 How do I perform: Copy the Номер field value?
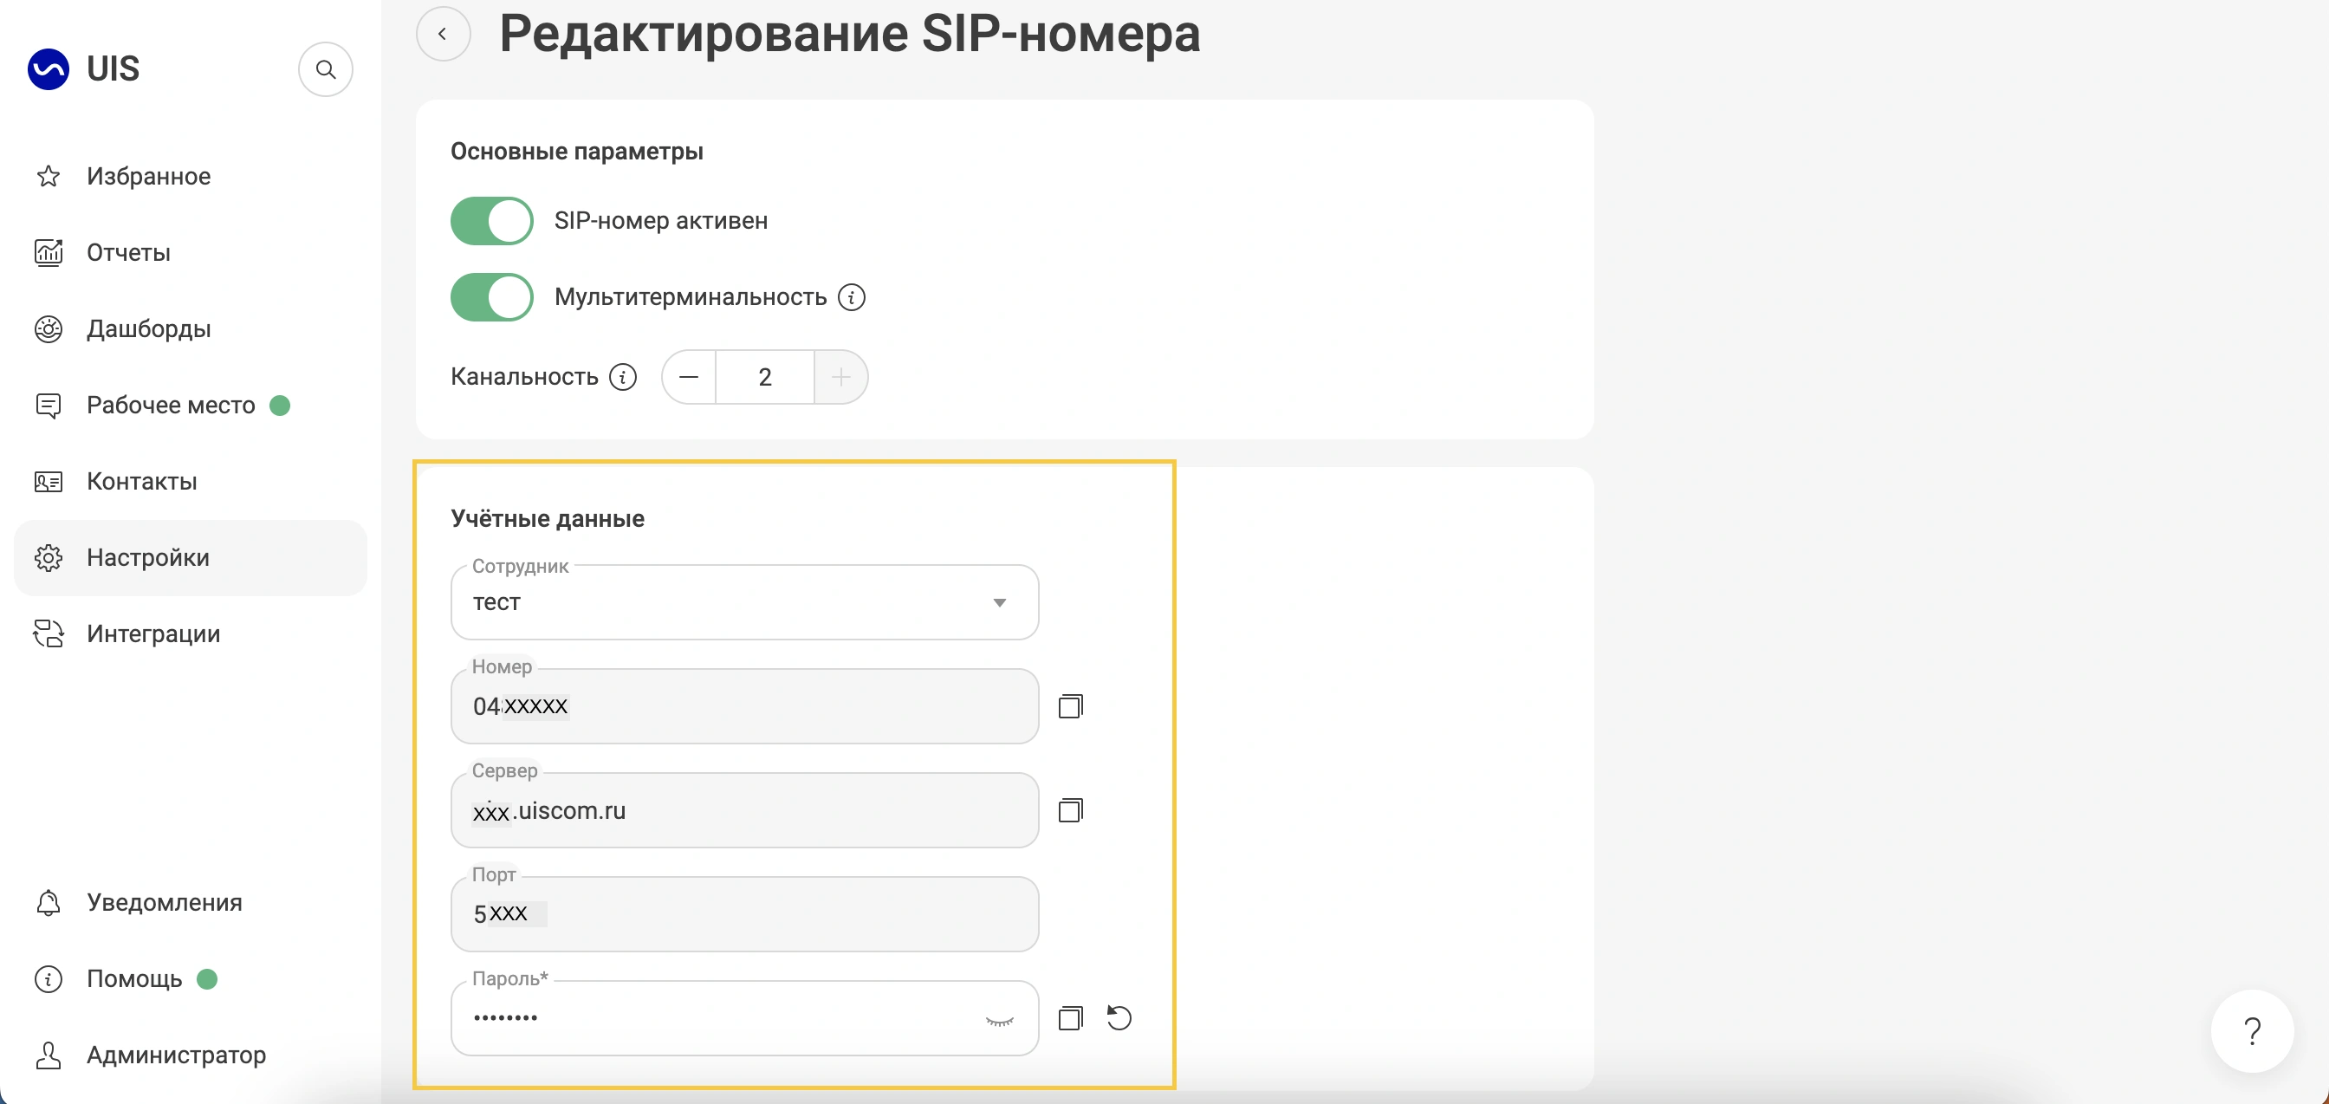(x=1070, y=706)
